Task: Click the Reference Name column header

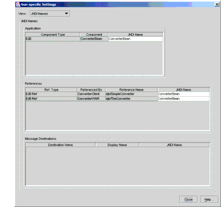Action: click(131, 89)
